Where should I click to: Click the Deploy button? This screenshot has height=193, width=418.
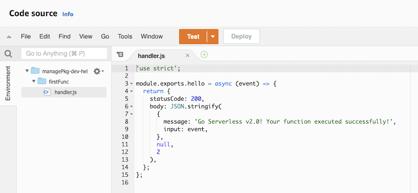[x=241, y=37]
